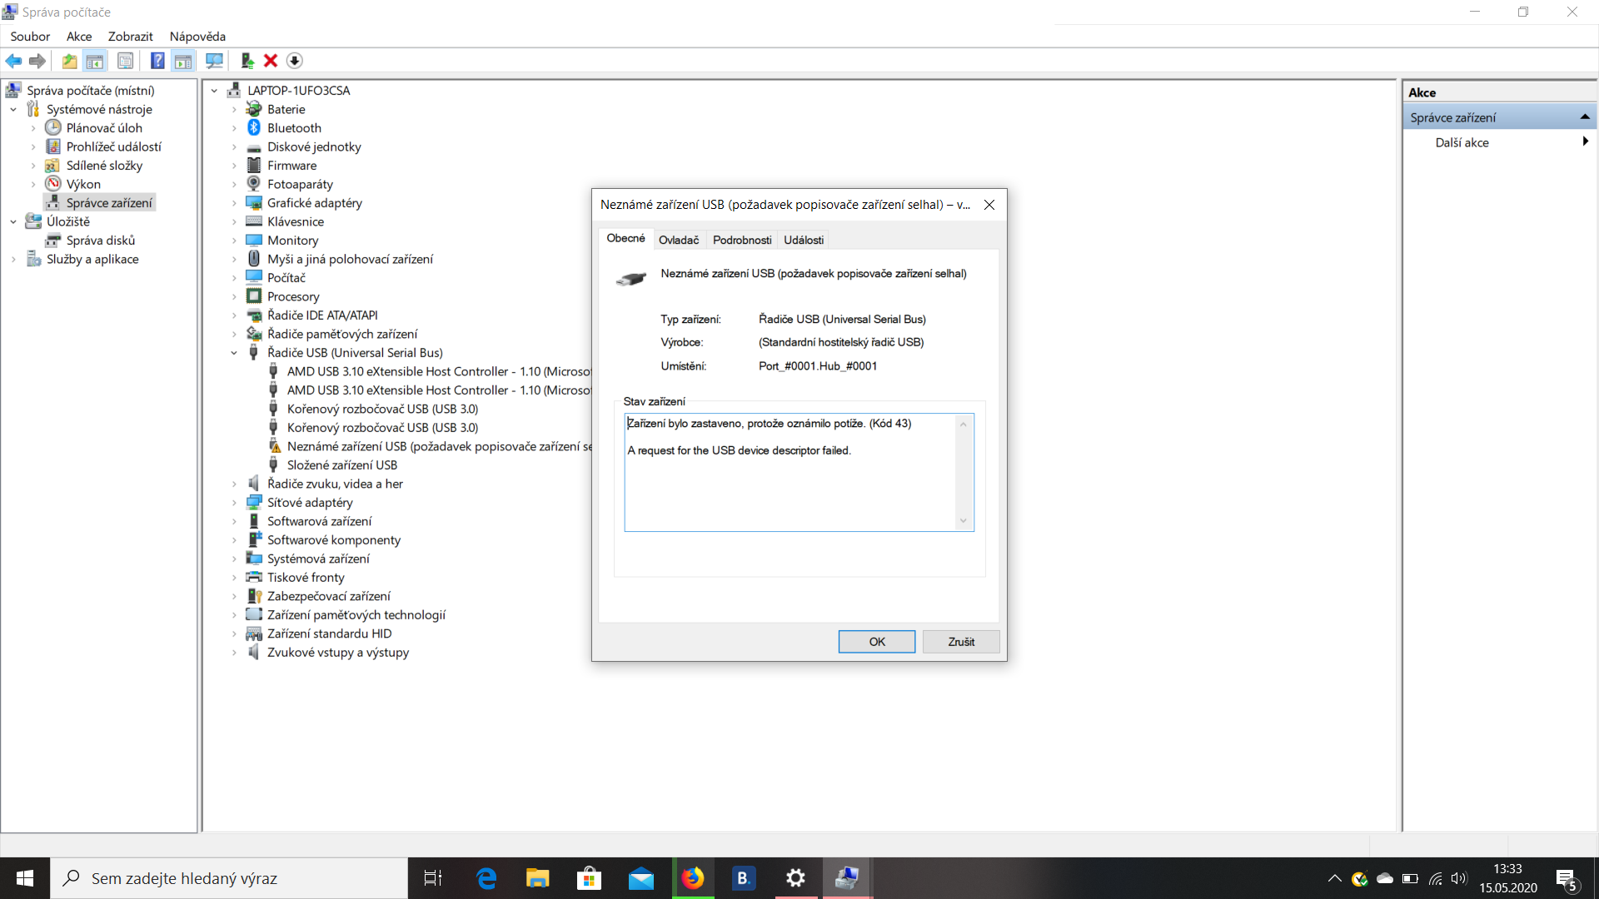Expand Služby a aplikace in left tree
The width and height of the screenshot is (1599, 899).
coord(13,260)
